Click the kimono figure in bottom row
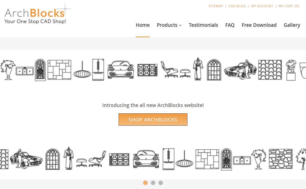Screen dimensions: 306x189 68,158
